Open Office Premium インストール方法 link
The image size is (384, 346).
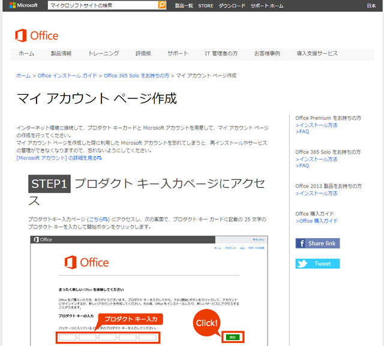316,125
